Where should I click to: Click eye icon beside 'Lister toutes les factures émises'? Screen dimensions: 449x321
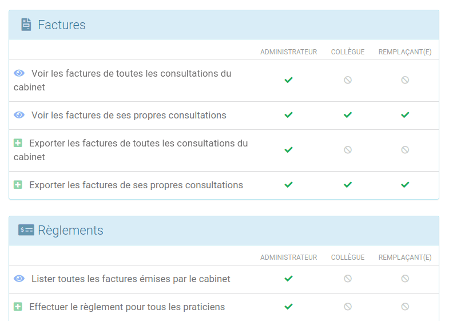click(19, 278)
